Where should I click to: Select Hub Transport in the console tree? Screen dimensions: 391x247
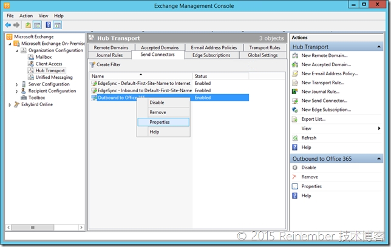pos(50,70)
